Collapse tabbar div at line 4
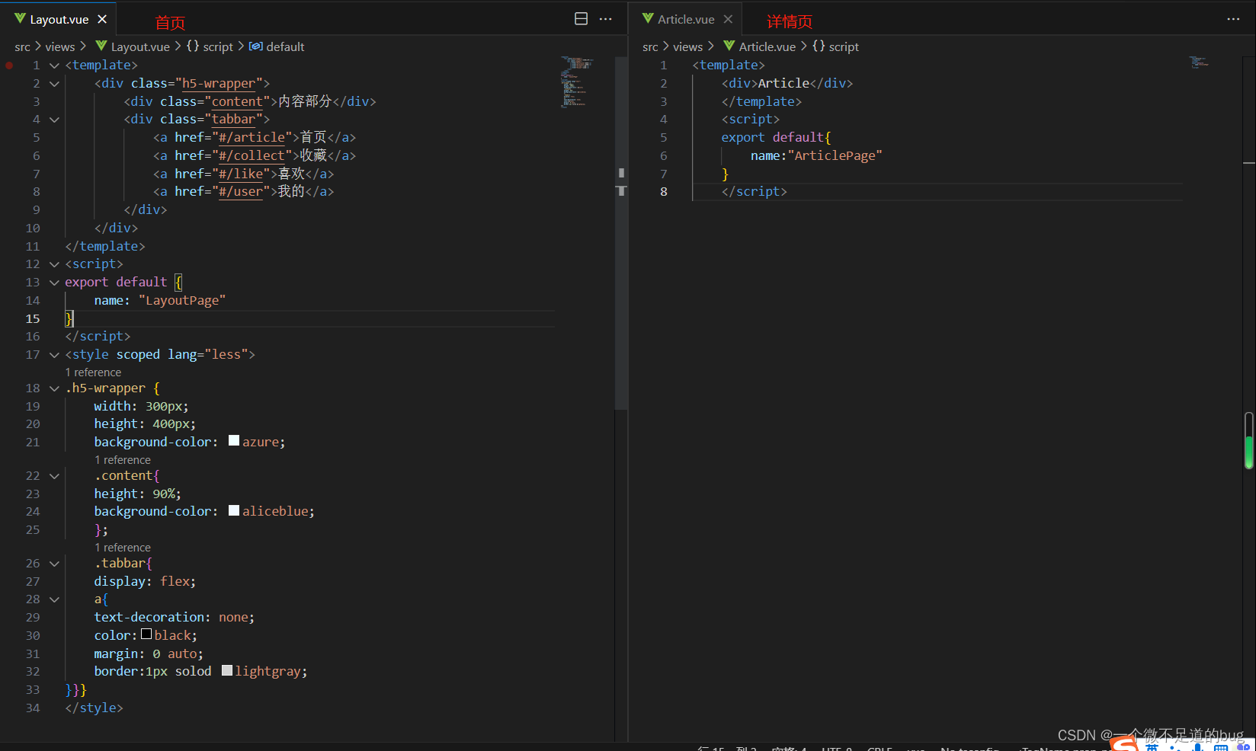The image size is (1256, 751). click(x=54, y=120)
